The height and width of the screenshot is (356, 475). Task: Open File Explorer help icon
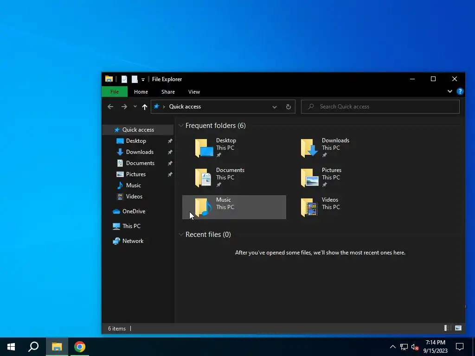460,91
